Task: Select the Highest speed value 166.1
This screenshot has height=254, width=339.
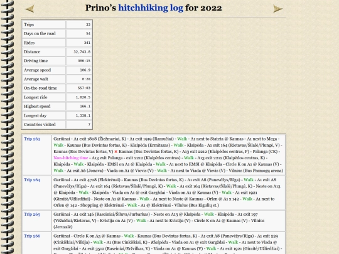Action: [85, 107]
